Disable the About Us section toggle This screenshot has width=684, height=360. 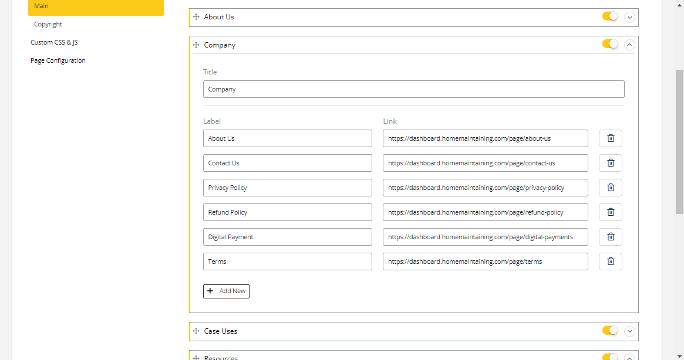tap(610, 16)
